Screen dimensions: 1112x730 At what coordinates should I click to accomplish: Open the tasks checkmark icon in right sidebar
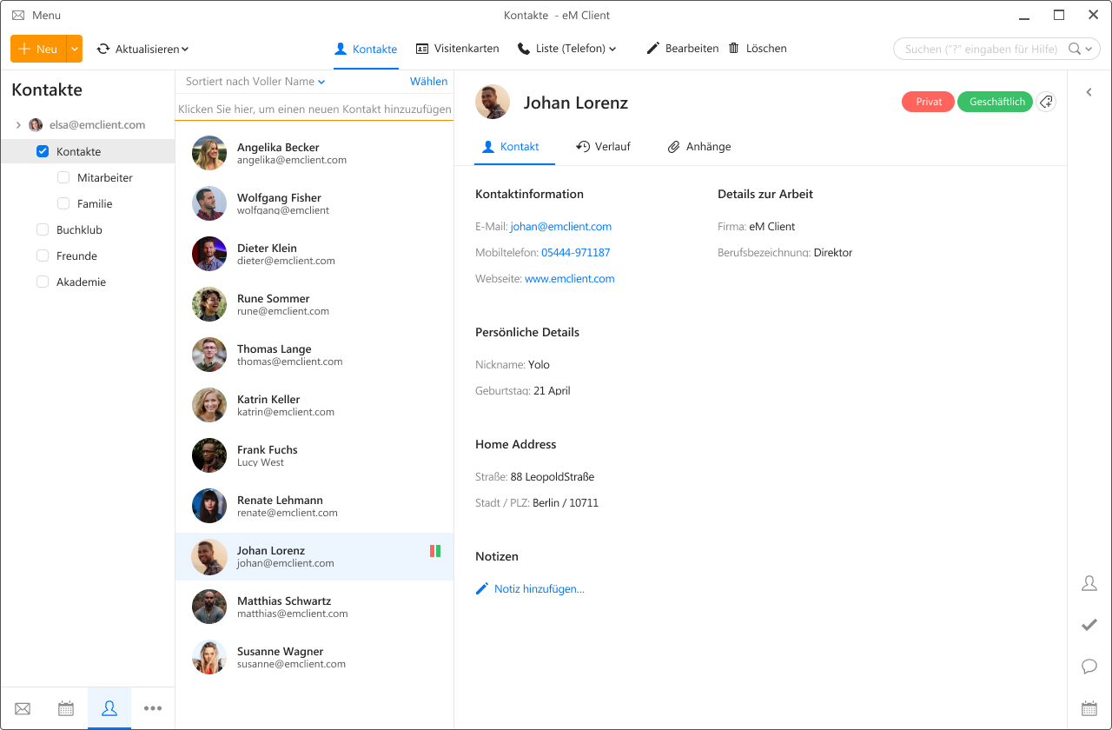[1089, 625]
